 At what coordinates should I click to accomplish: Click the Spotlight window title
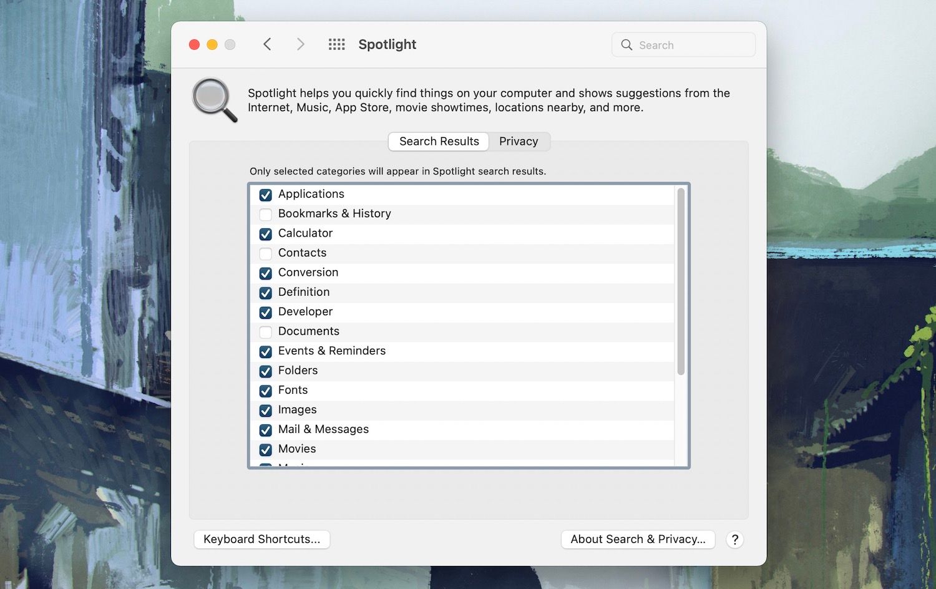[x=387, y=44]
